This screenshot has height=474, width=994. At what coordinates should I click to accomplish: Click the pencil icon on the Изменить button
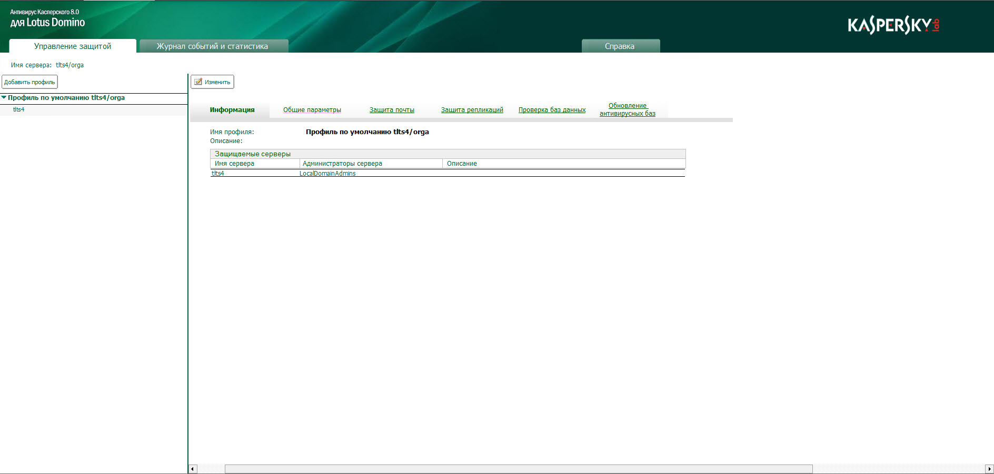(x=198, y=82)
